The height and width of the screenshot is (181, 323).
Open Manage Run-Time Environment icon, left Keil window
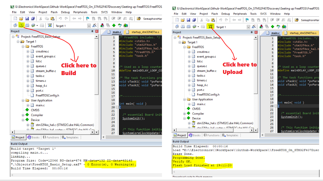pyautogui.click(x=114, y=25)
